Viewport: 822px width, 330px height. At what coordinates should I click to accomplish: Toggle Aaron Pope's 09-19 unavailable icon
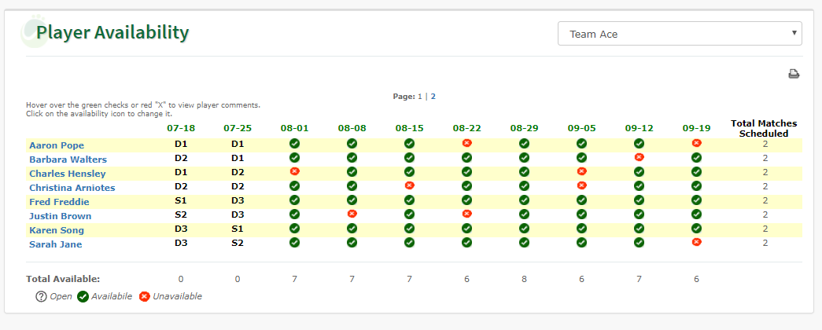pos(696,142)
